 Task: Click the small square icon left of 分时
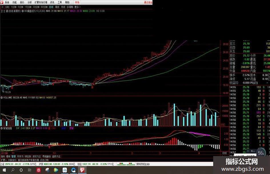coord(2,7)
